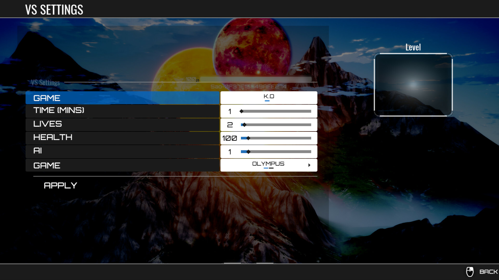Adjust the TIME (MINS) slider handle
499x280 pixels.
[241, 111]
